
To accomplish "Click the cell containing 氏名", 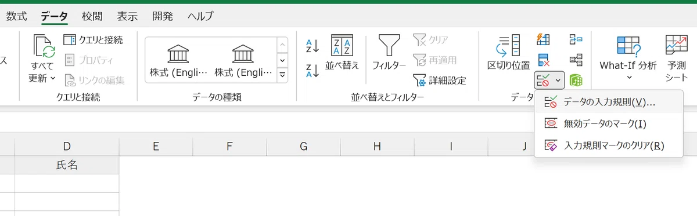I will coord(67,165).
